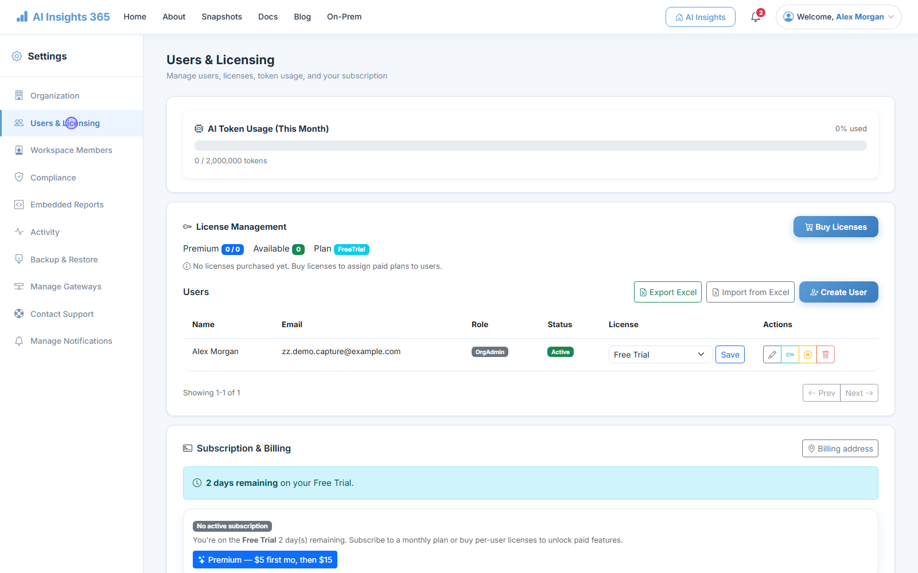The height and width of the screenshot is (573, 918).
Task: Go to the Snapshots page
Action: point(221,17)
